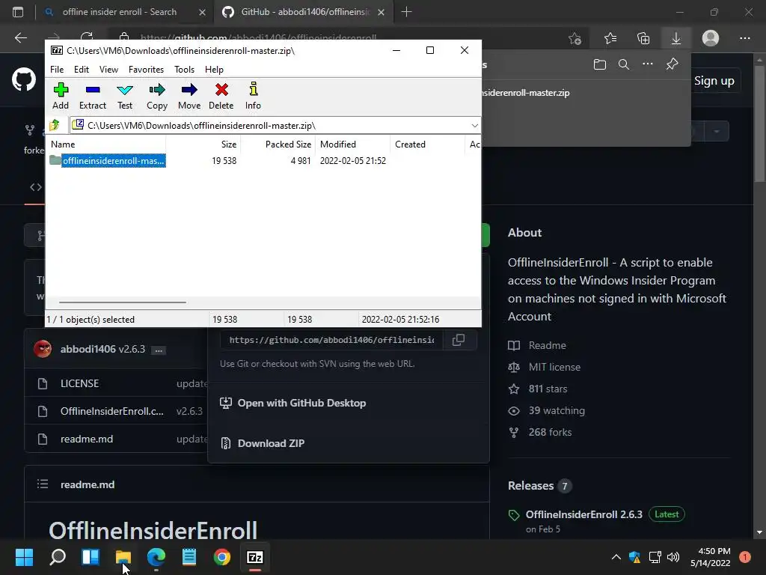Expand the commit message ellipsis button
Screen dimensions: 766x575
click(x=159, y=350)
